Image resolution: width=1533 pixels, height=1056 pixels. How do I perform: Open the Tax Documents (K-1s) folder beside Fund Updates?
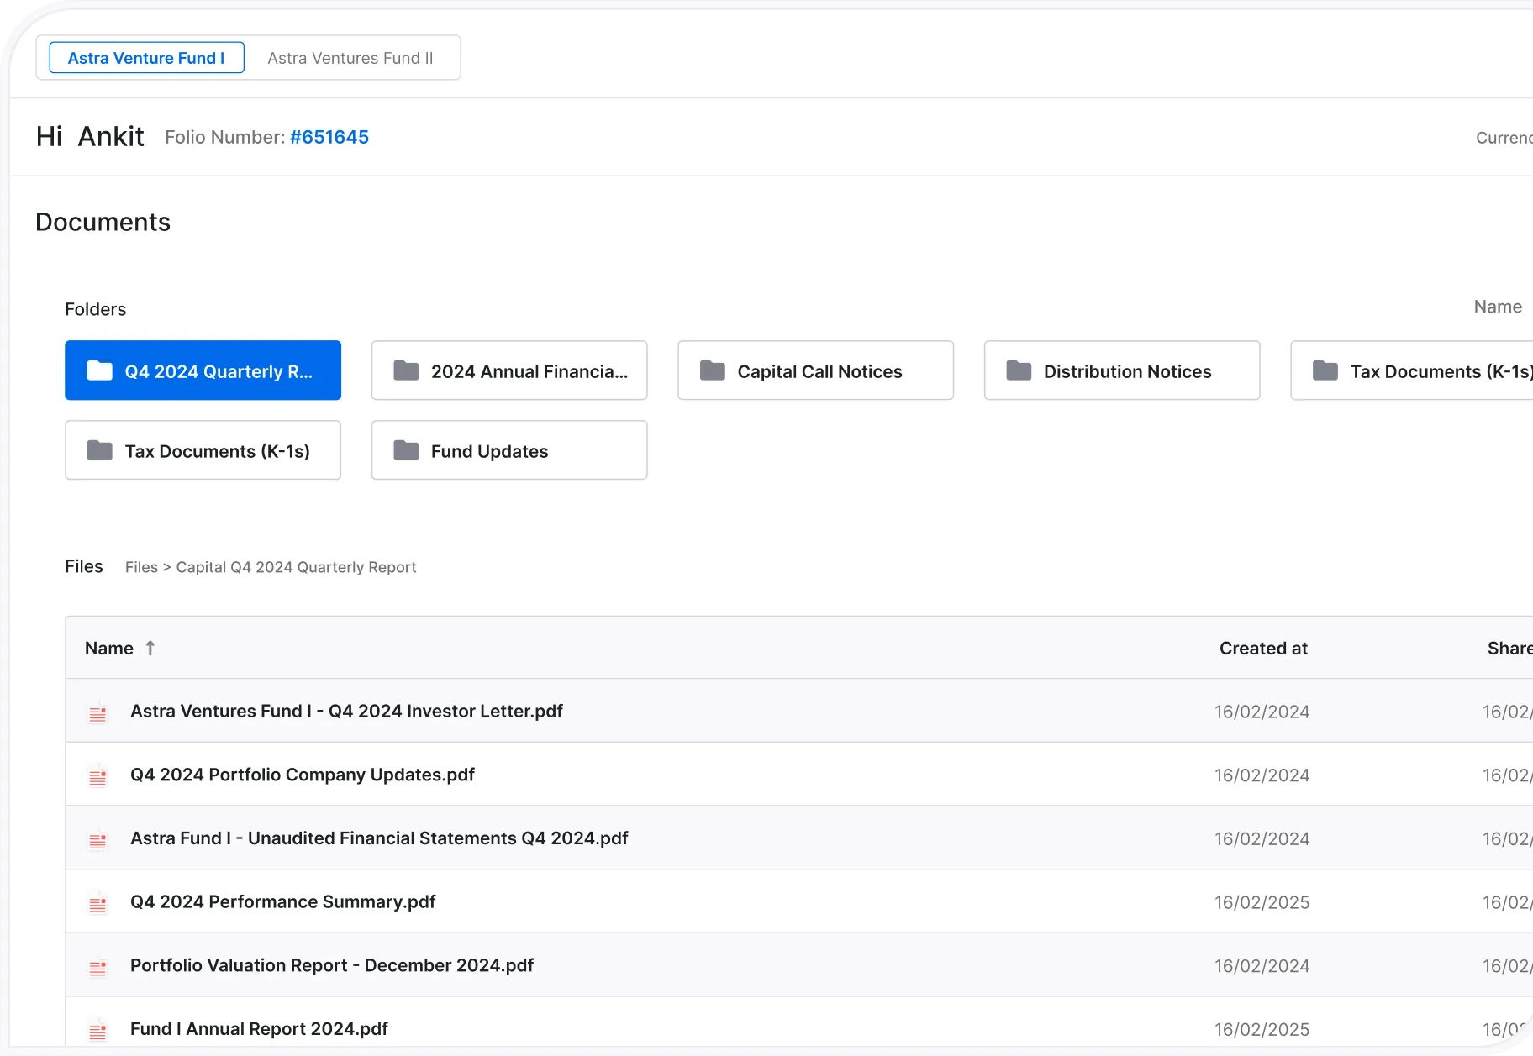point(203,450)
